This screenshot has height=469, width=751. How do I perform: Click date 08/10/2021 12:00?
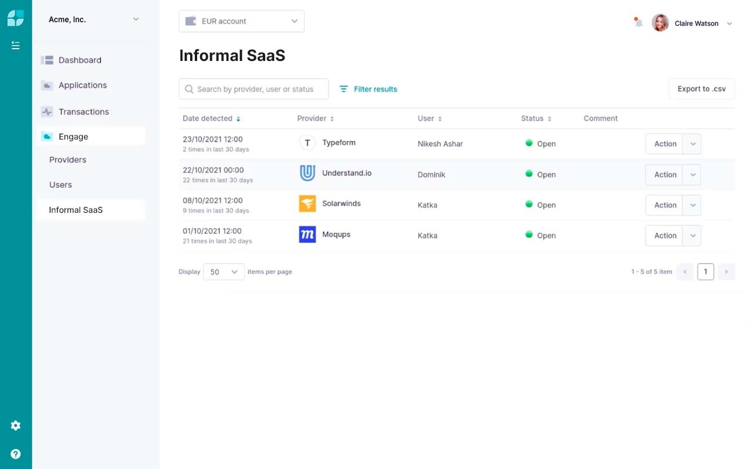pyautogui.click(x=212, y=200)
